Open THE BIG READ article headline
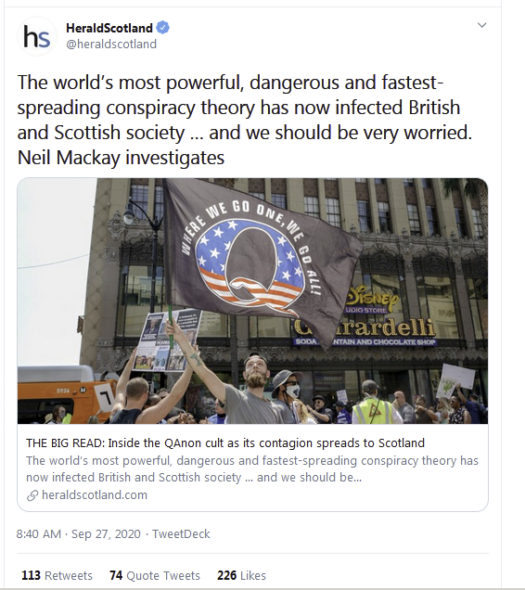The image size is (525, 590). (x=225, y=442)
